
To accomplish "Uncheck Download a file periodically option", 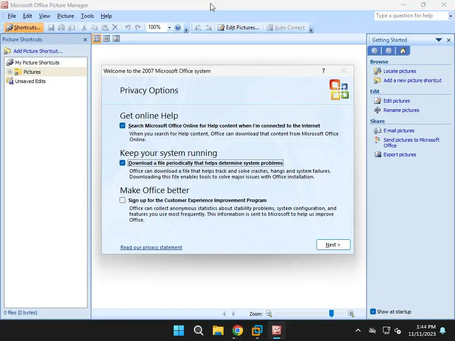I will point(123,163).
